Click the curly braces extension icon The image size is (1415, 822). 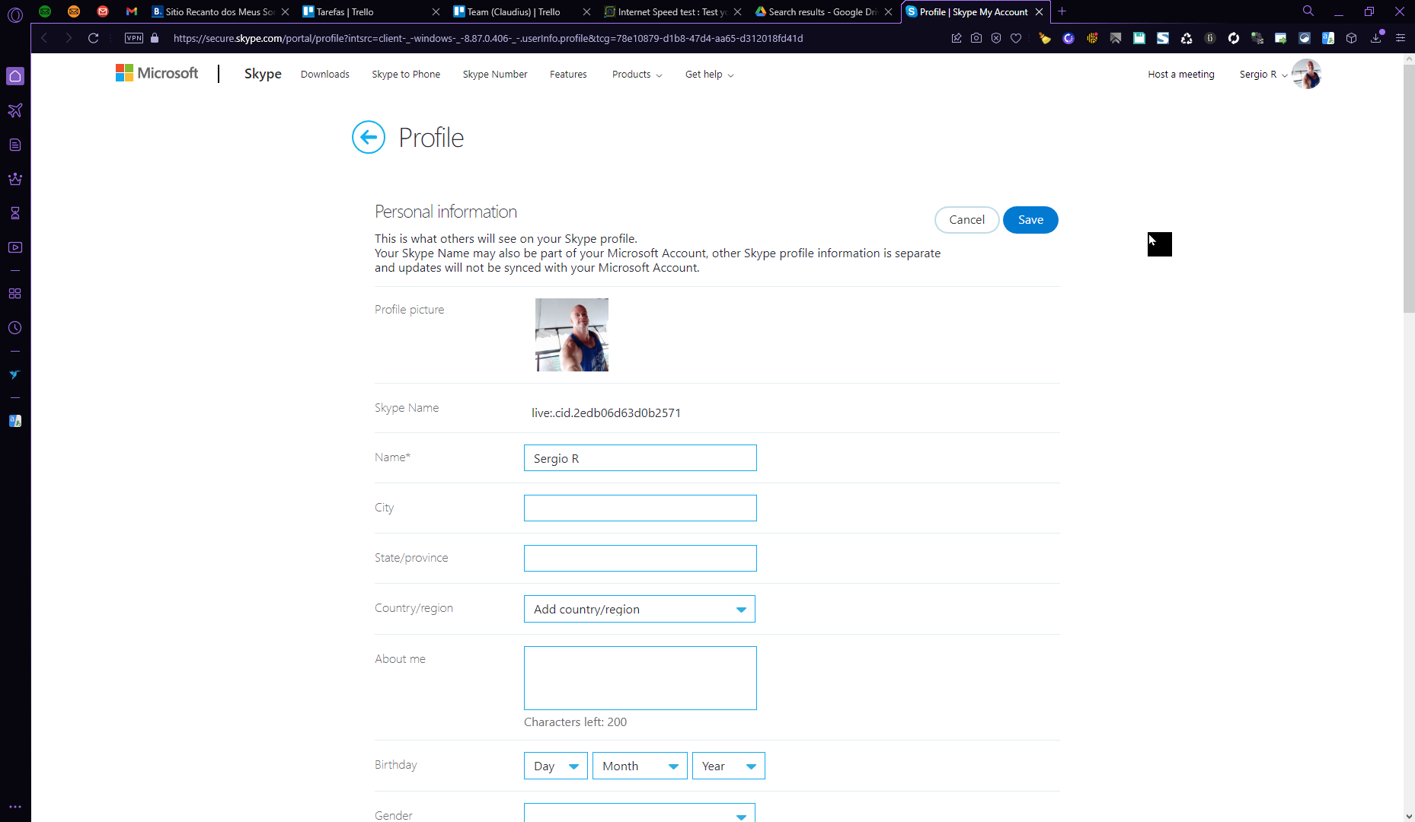click(x=1210, y=38)
